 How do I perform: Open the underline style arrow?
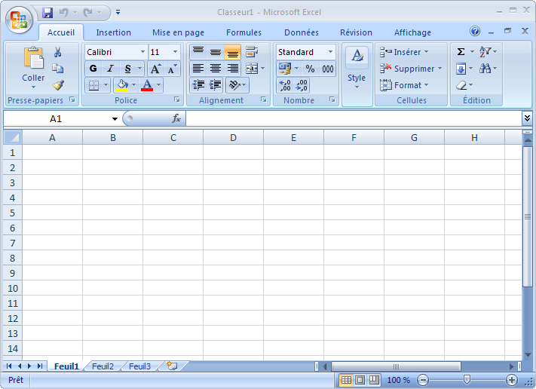click(139, 69)
